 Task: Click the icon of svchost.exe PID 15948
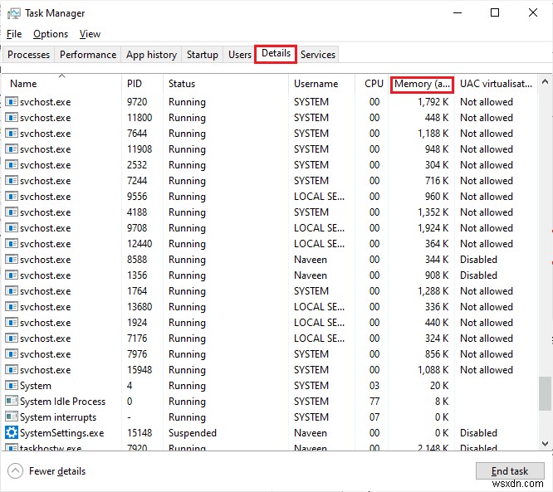(x=12, y=370)
